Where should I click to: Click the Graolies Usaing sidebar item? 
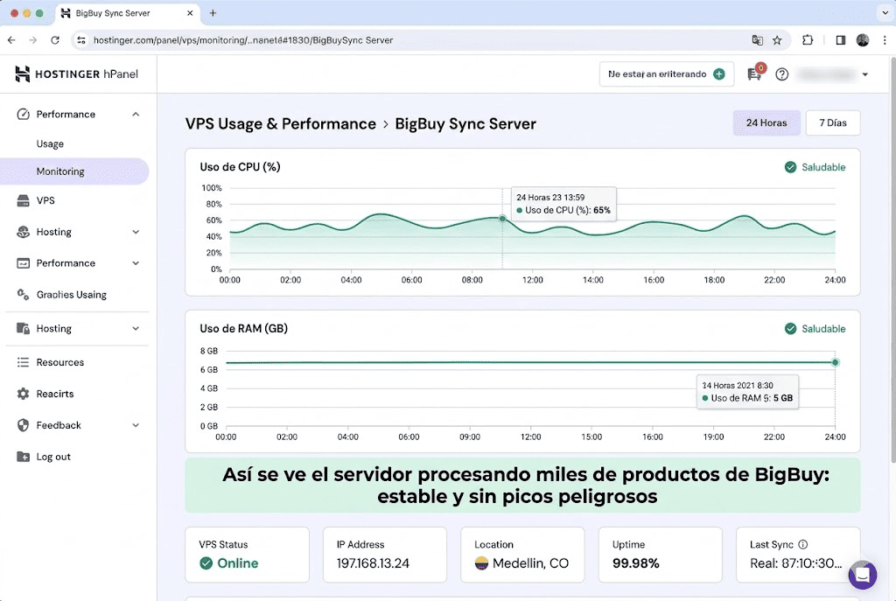pyautogui.click(x=72, y=295)
